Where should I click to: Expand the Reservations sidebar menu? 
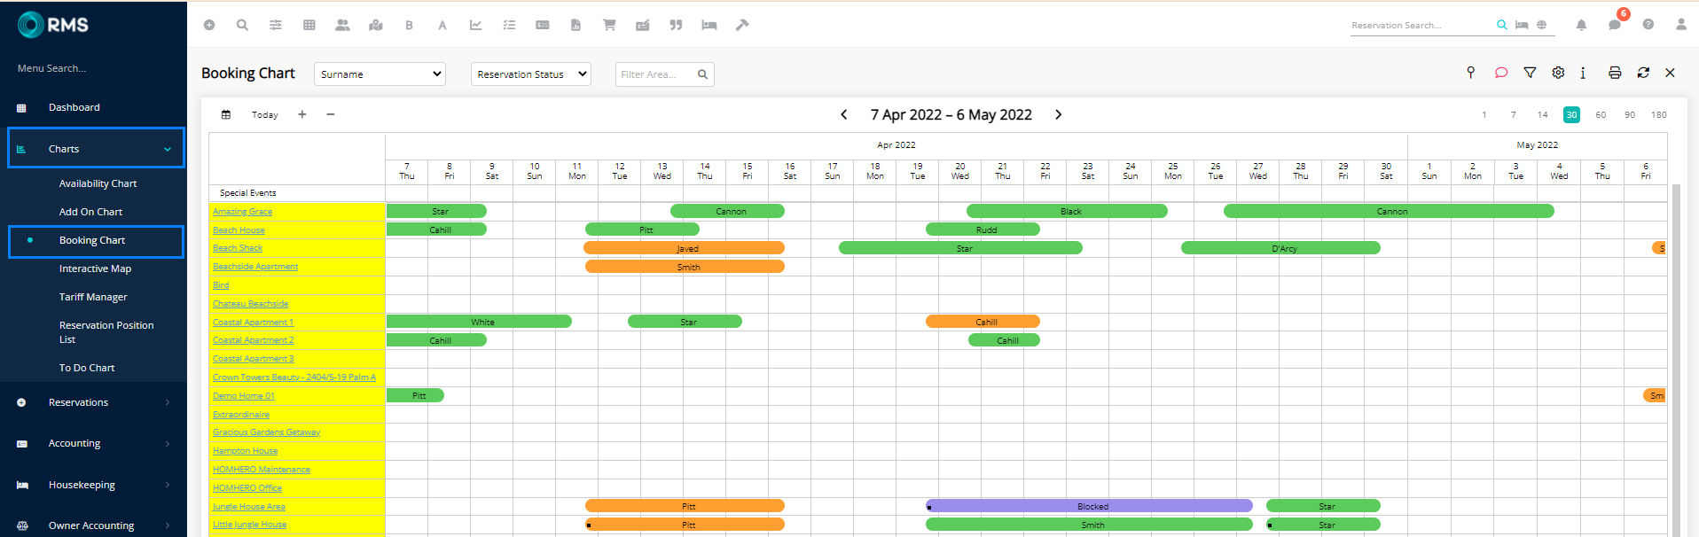point(93,402)
